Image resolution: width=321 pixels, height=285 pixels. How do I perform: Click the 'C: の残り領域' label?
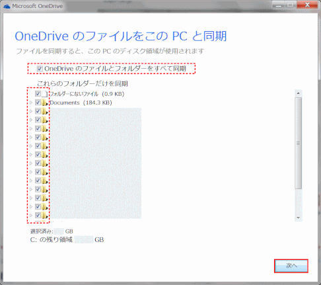pos(52,239)
